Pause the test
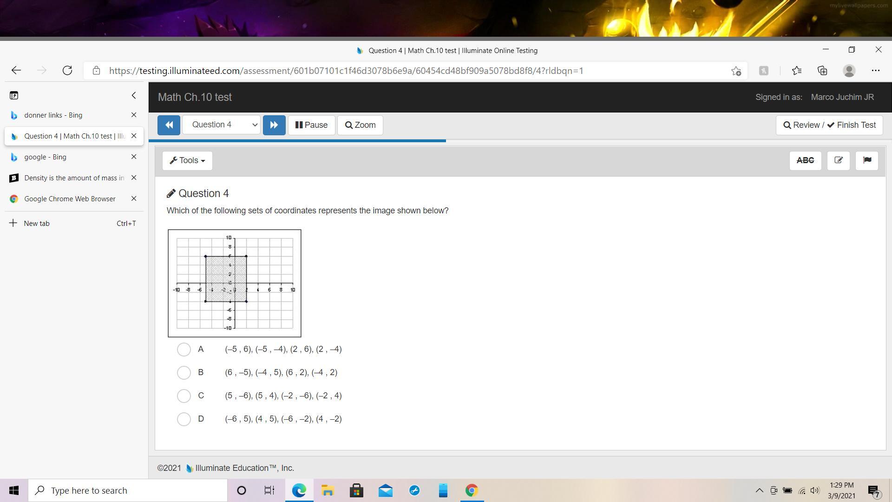The width and height of the screenshot is (892, 502). tap(311, 125)
